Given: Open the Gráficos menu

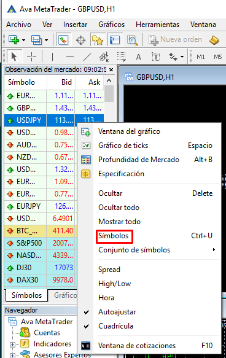Looking at the screenshot, I should [x=111, y=25].
